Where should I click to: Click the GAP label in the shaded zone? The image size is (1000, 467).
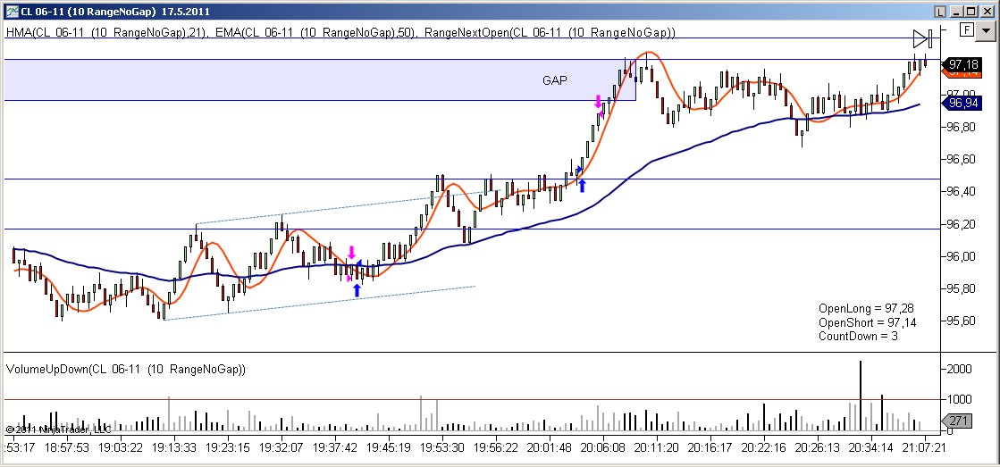(x=555, y=80)
